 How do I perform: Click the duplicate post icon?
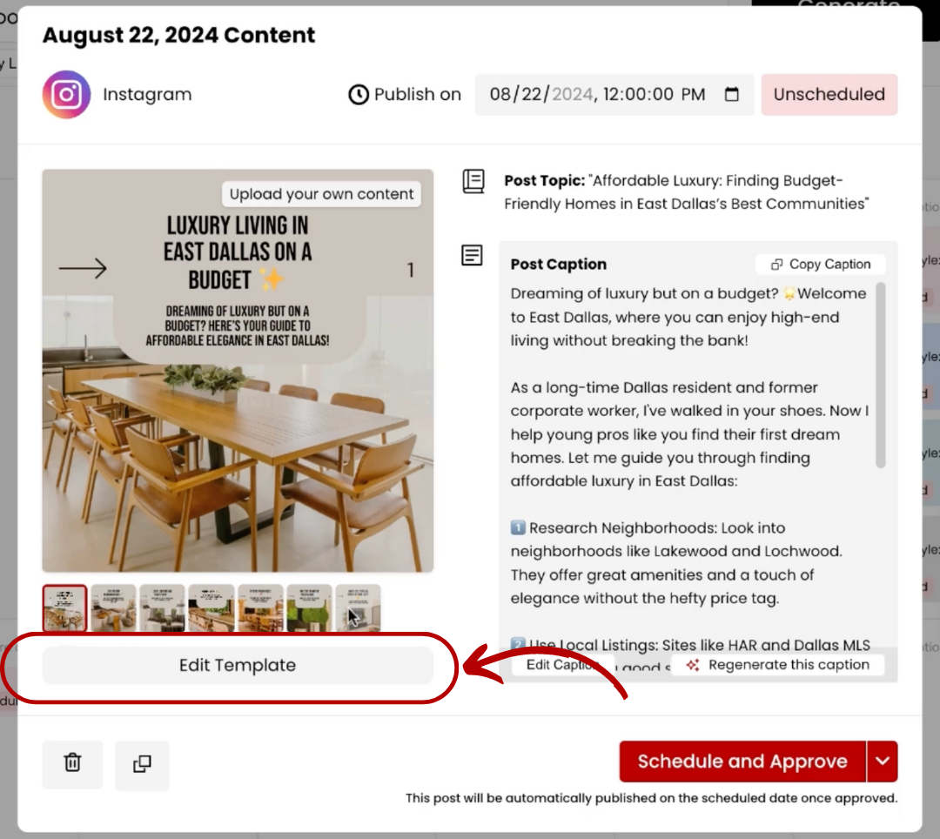pyautogui.click(x=142, y=764)
